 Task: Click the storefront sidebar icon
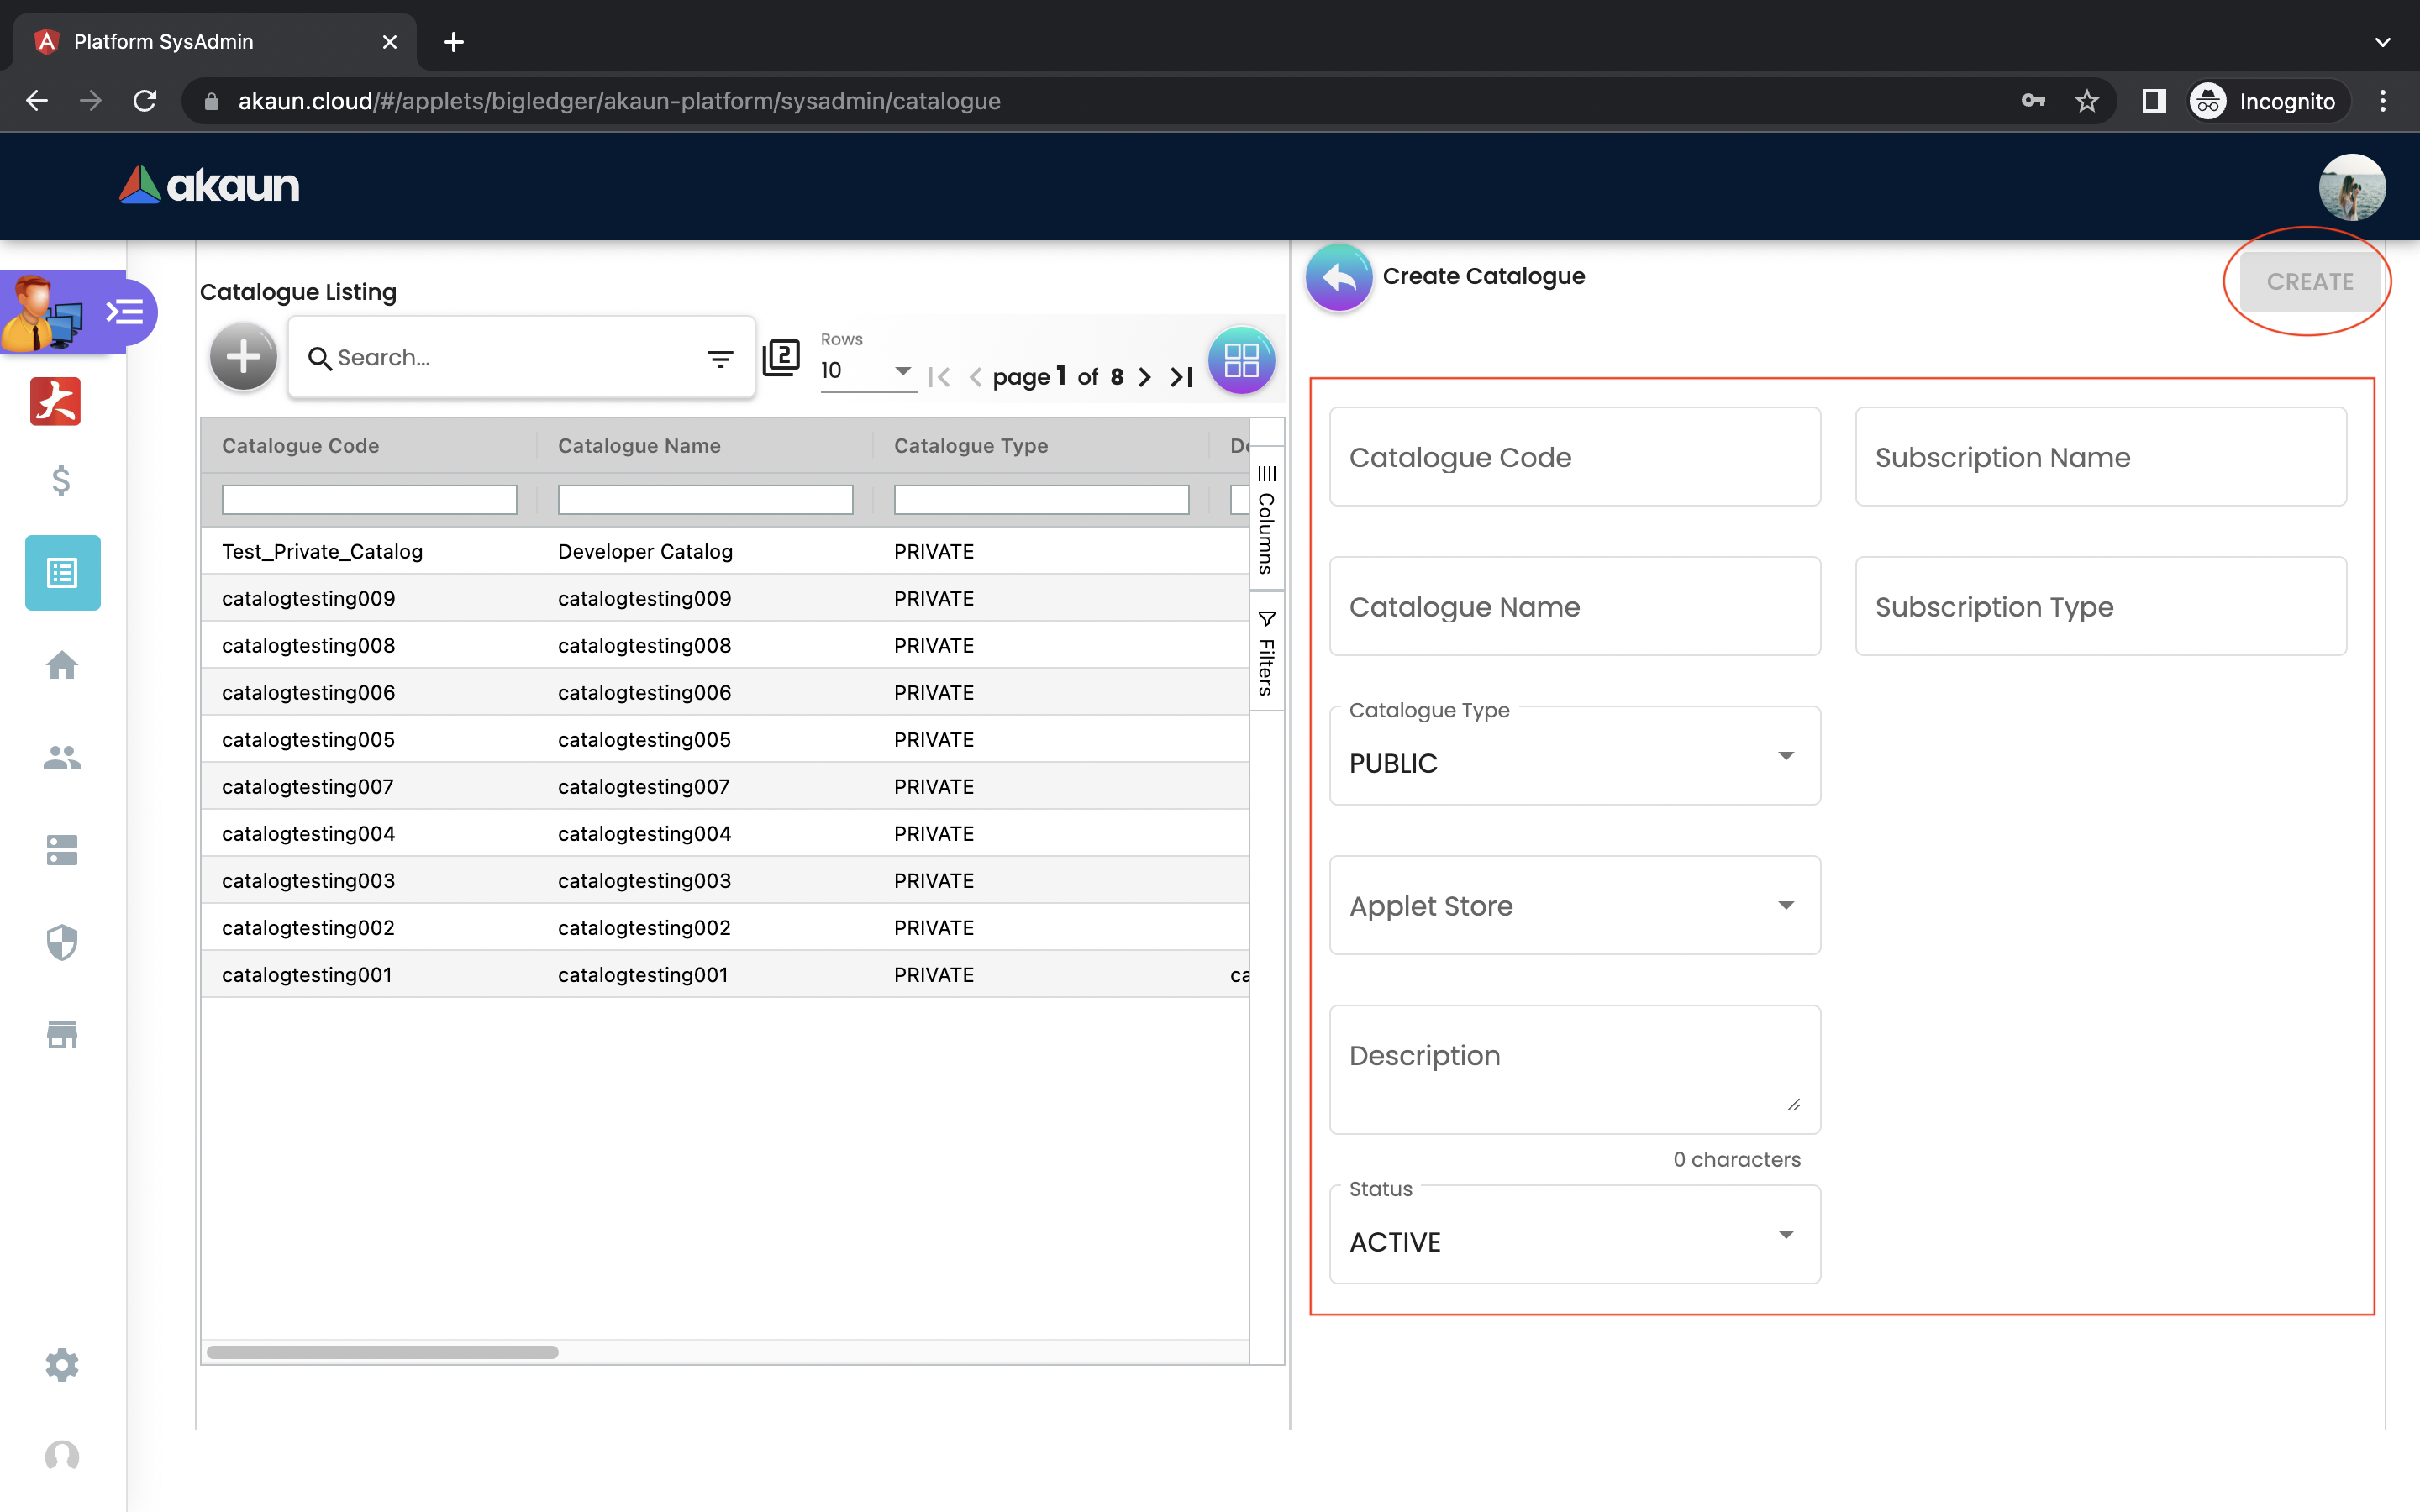(x=62, y=1034)
